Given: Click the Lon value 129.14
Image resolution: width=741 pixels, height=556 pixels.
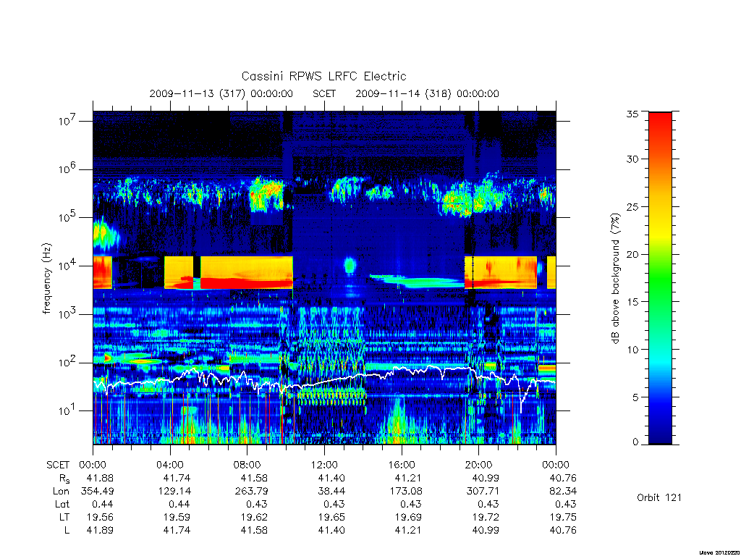Looking at the screenshot, I should click(177, 492).
